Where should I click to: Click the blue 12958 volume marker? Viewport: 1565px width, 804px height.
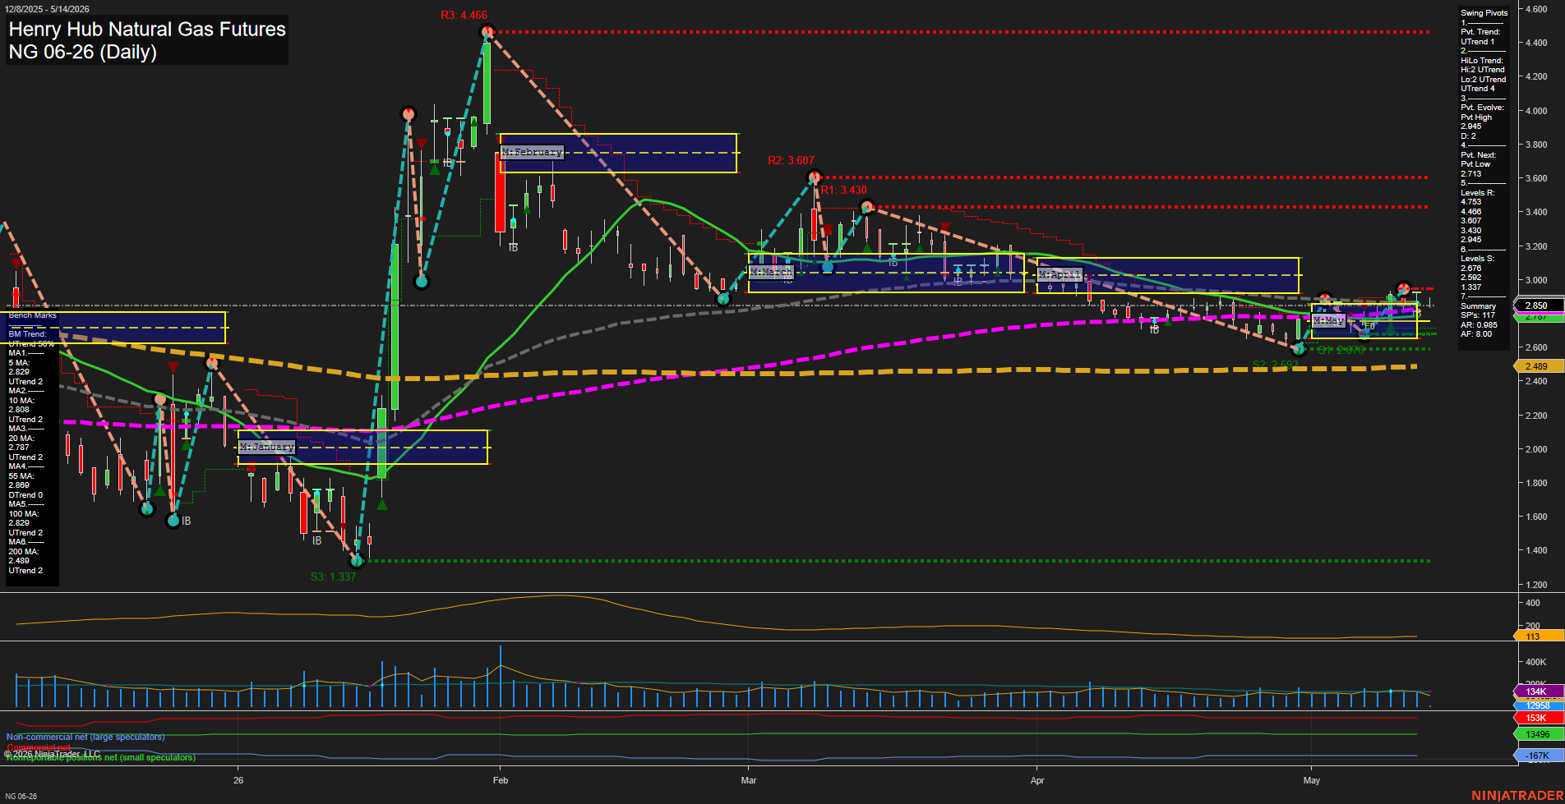coord(1539,705)
